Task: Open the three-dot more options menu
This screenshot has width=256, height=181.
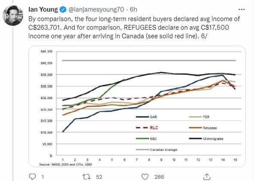Action: (241, 9)
